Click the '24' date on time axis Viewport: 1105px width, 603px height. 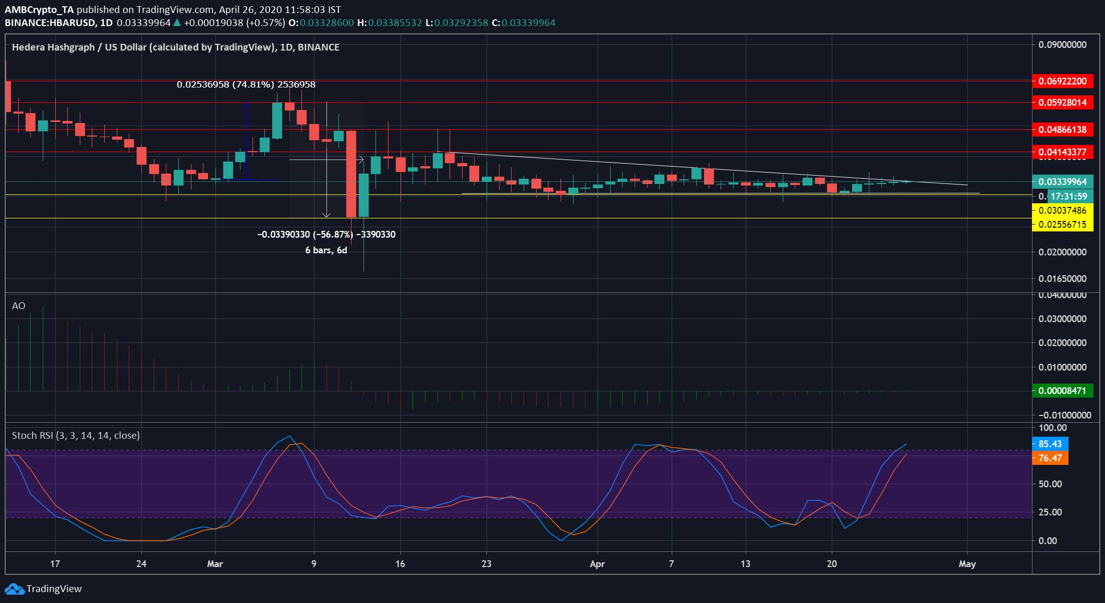pyautogui.click(x=141, y=564)
